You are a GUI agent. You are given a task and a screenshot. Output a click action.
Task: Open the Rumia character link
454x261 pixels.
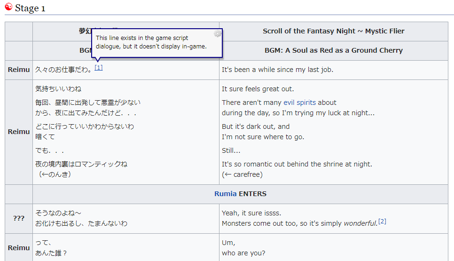point(225,194)
